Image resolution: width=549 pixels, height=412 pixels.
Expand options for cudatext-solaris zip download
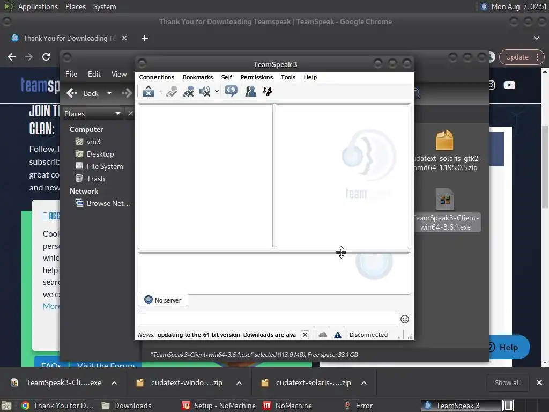pyautogui.click(x=364, y=383)
